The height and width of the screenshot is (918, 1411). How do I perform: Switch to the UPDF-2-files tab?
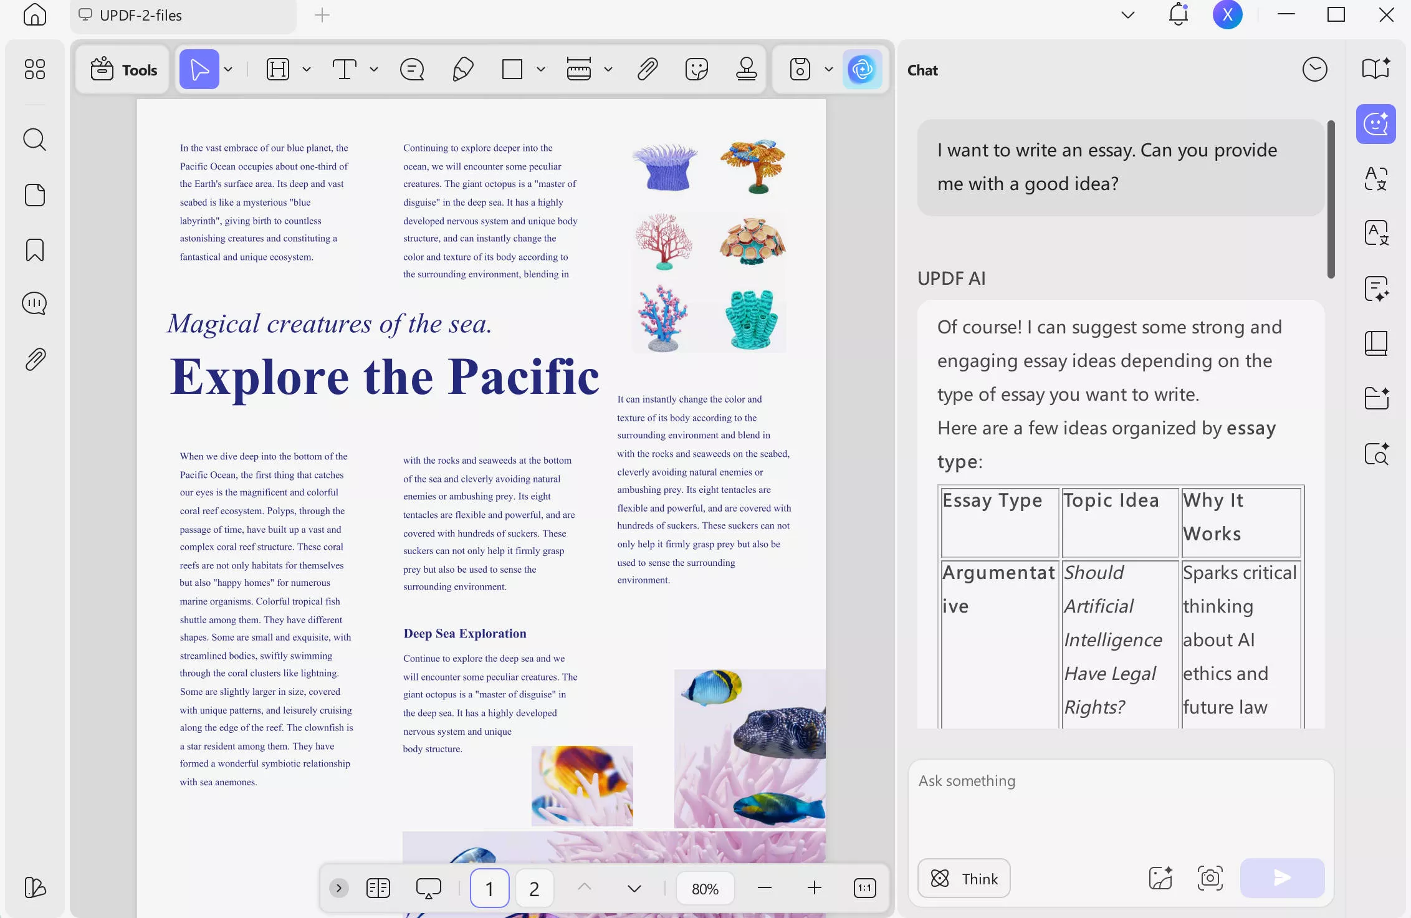[140, 16]
